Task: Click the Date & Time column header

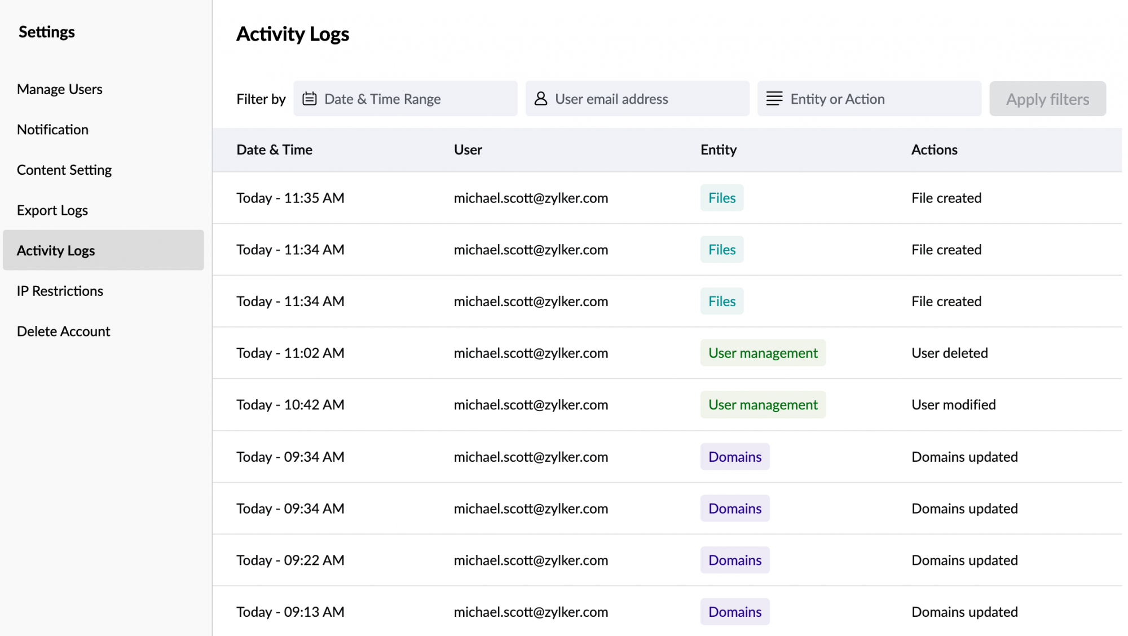Action: tap(274, 149)
